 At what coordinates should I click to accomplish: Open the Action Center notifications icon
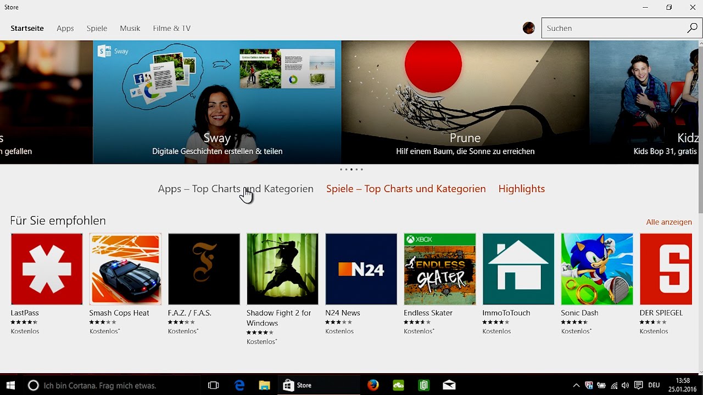639,386
